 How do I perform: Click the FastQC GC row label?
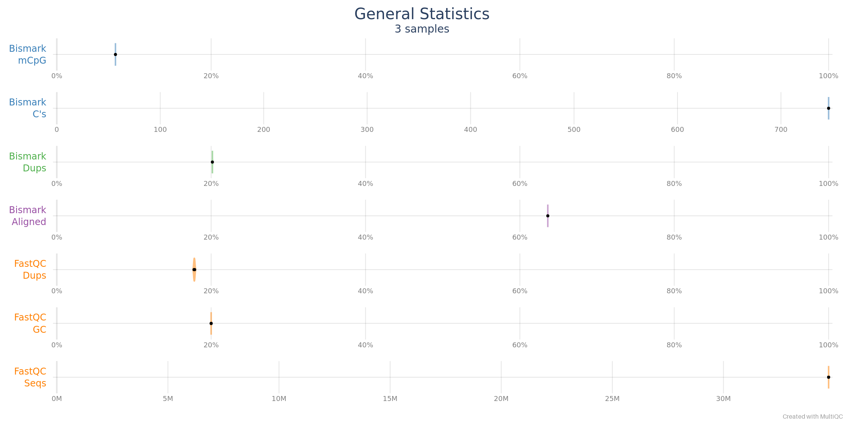pos(30,323)
